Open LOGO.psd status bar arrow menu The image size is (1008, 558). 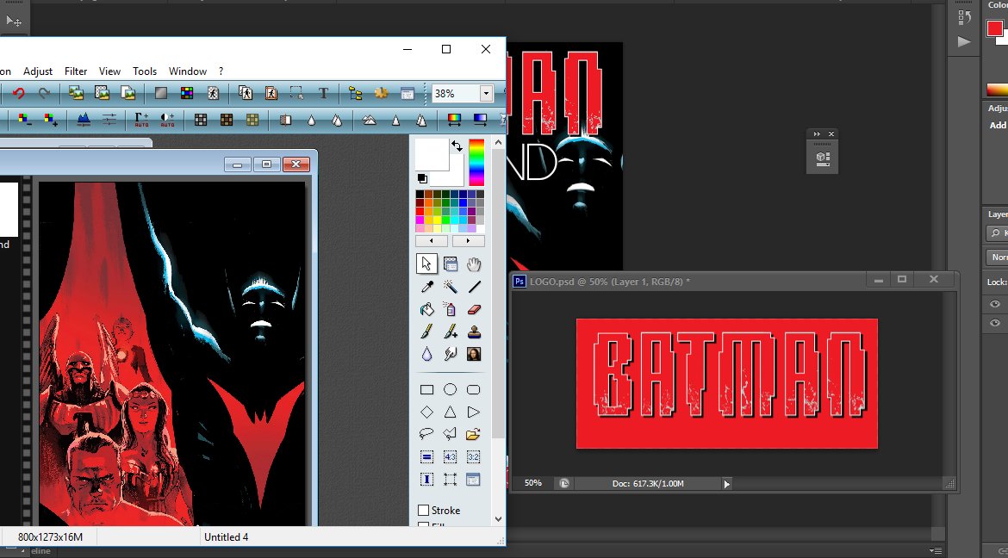[x=727, y=484]
